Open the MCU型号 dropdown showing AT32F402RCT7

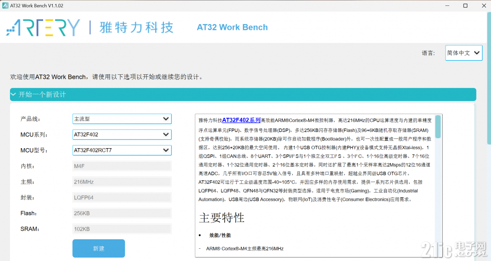122,150
